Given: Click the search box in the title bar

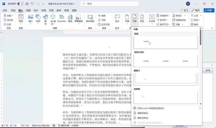Looking at the screenshot, I should click(x=109, y=4).
